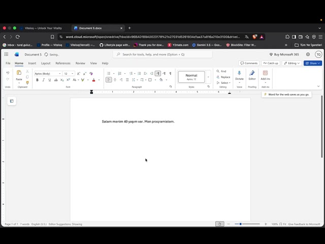Click the Shading paint bucket icon

click(x=161, y=80)
